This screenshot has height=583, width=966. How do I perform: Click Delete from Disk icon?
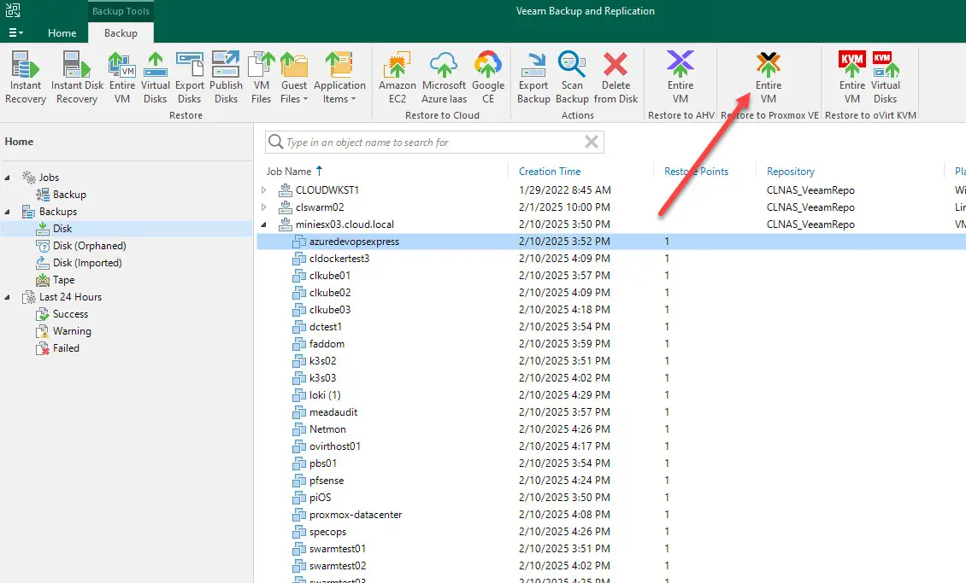(616, 77)
